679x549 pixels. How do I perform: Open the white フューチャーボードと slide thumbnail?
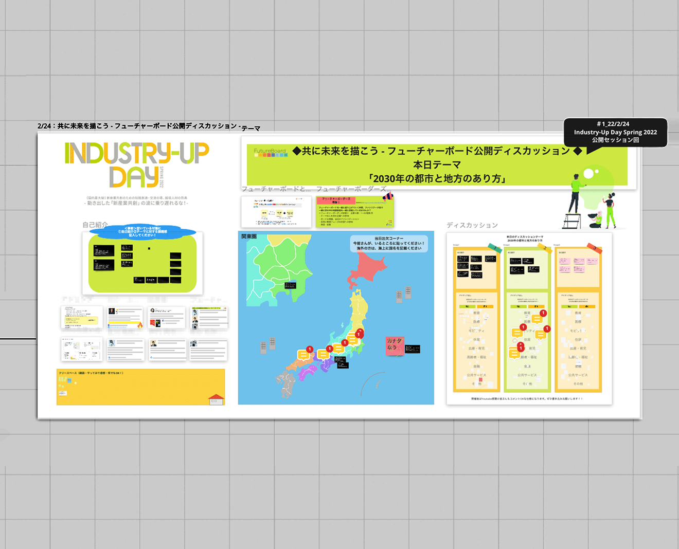click(276, 211)
